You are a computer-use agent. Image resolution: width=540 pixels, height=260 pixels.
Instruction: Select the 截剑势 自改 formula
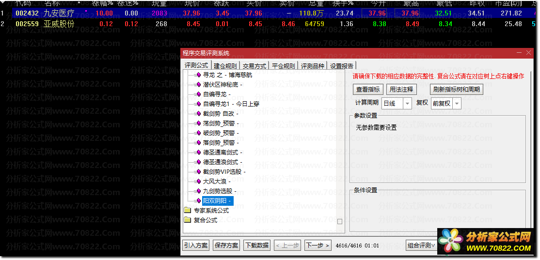pyautogui.click(x=221, y=113)
